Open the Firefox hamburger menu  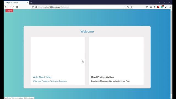[x=170, y=7]
